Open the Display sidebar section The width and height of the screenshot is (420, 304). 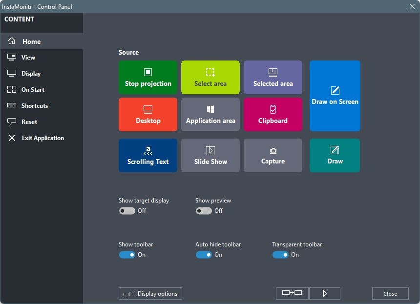point(42,73)
